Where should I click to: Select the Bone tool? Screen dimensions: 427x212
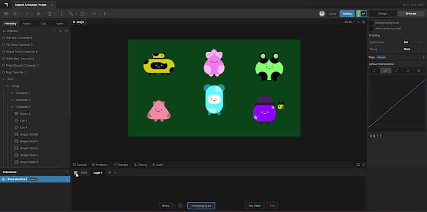tap(71, 14)
